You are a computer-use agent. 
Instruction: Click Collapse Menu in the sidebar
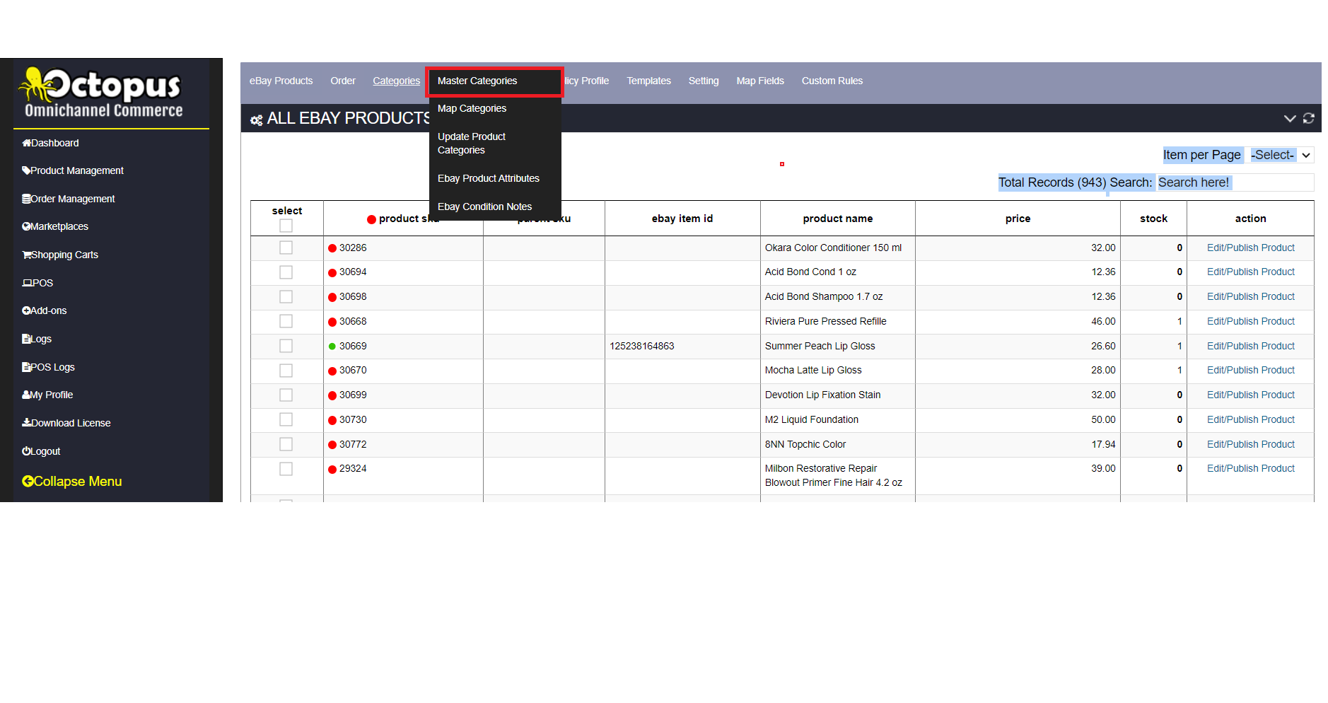[x=72, y=482]
